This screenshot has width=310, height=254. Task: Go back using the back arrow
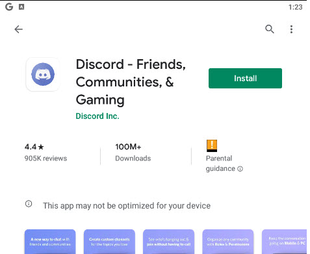pos(19,29)
